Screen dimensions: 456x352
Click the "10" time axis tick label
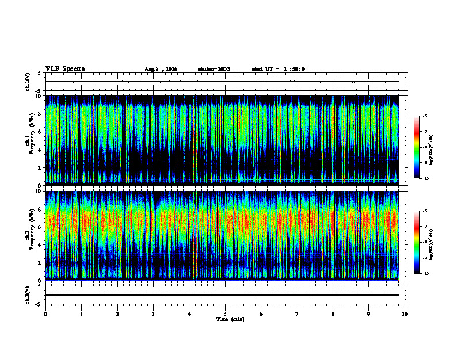[x=405, y=314]
